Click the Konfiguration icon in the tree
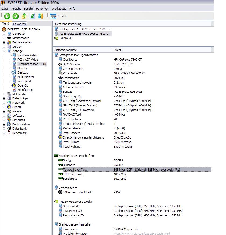 (9, 124)
